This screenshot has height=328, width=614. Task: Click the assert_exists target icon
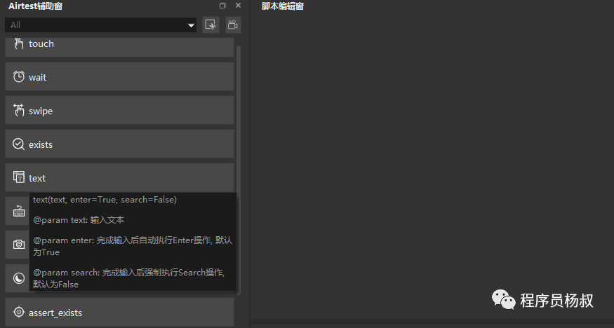coord(18,312)
